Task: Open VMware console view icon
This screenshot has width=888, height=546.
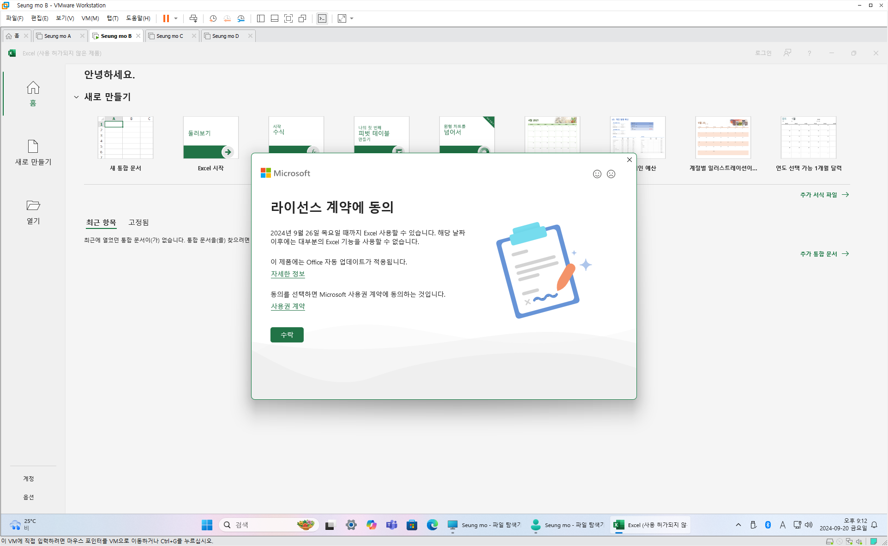Action: point(322,18)
